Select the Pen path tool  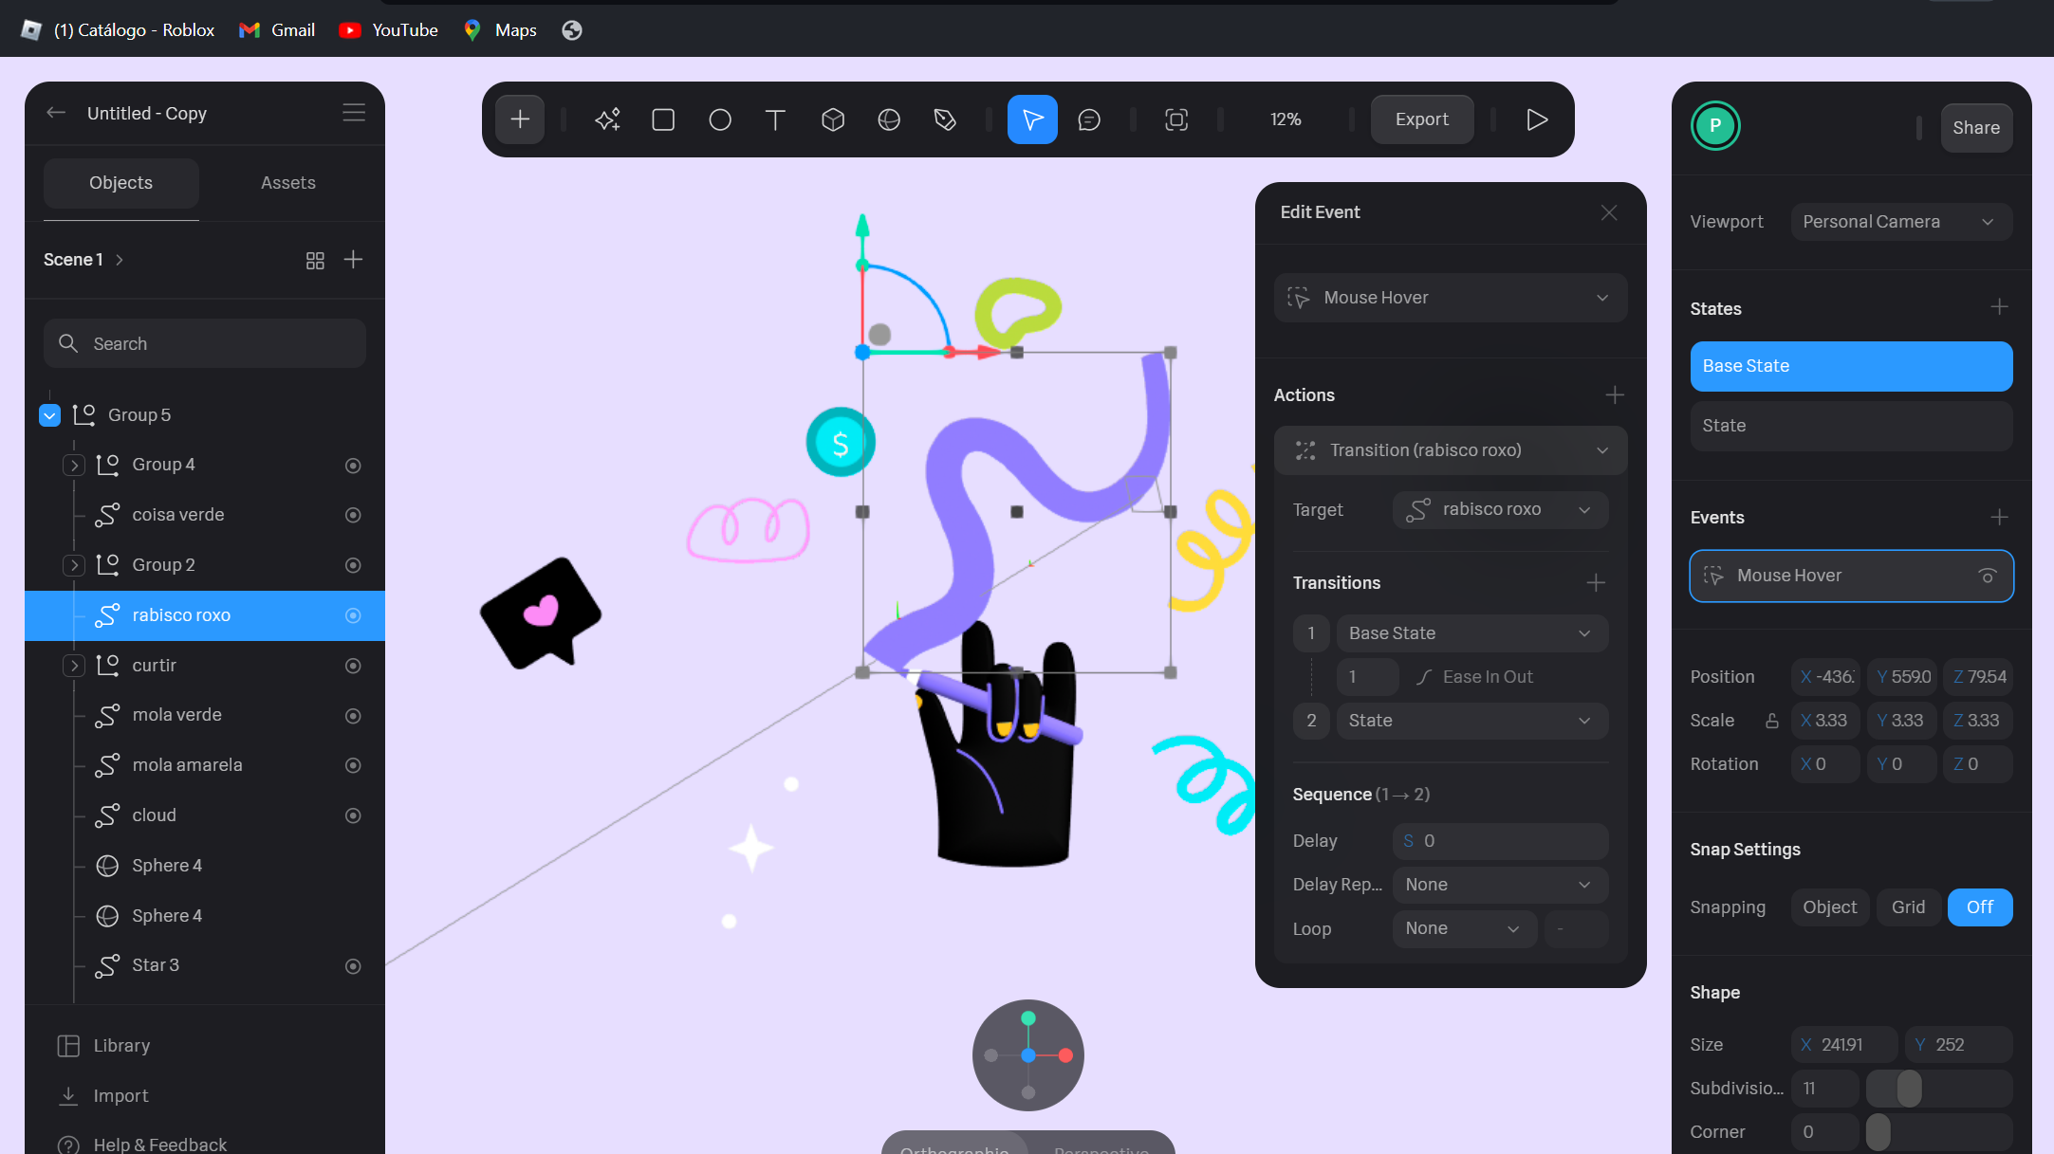945,119
